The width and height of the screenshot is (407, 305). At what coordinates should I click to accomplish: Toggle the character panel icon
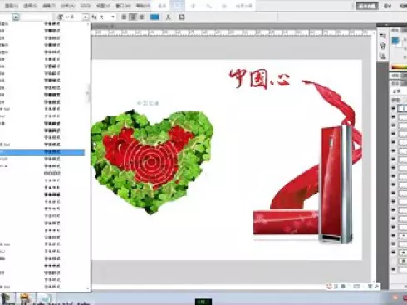(182, 17)
